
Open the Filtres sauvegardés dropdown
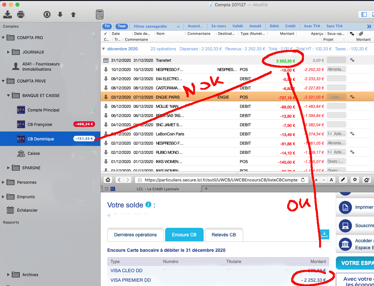(x=157, y=26)
